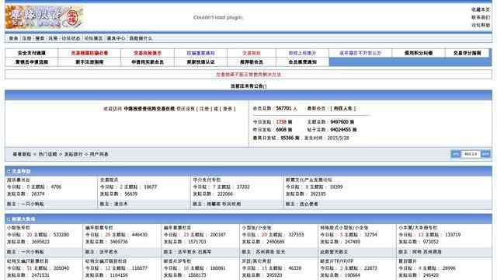Open the 邮资片JP专栏 forum board
The width and height of the screenshot is (497, 280).
[x=178, y=261]
